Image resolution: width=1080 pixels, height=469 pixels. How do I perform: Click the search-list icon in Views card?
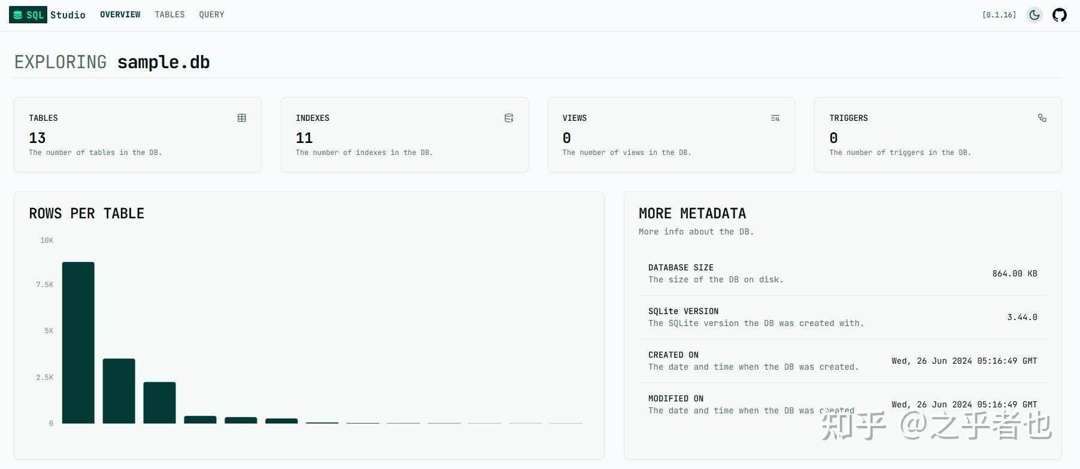click(x=775, y=118)
